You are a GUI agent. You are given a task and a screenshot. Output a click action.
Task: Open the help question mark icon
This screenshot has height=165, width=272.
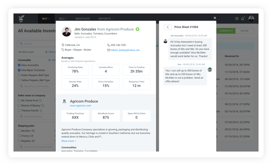[x=237, y=19]
